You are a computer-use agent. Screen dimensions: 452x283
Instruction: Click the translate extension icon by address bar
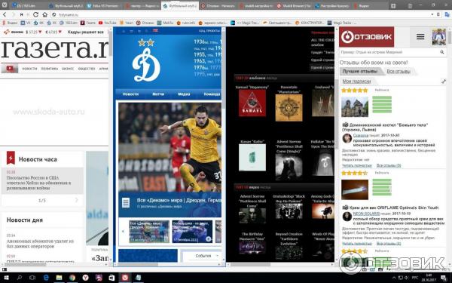click(x=447, y=14)
